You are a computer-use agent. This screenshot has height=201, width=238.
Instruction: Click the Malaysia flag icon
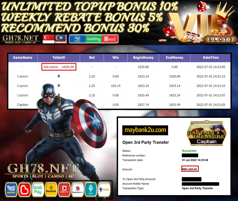pyautogui.click(x=61, y=39)
